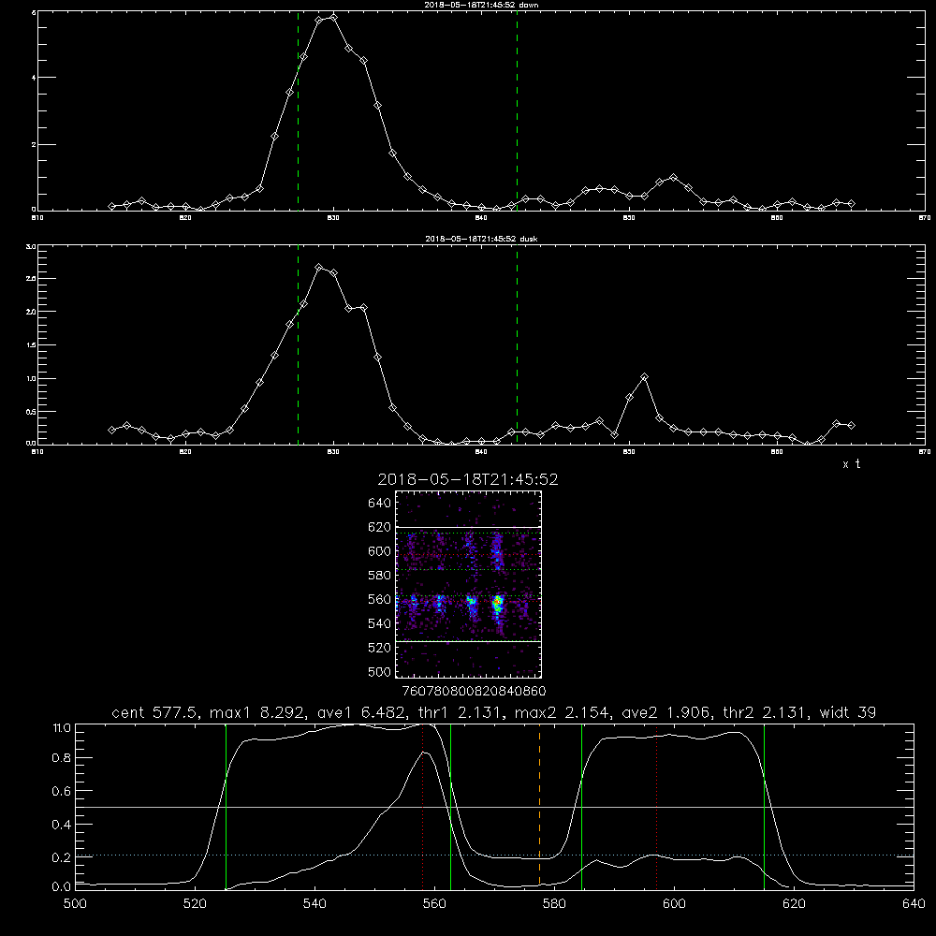Click the 'cent 577.5' statistics header line

point(493,712)
